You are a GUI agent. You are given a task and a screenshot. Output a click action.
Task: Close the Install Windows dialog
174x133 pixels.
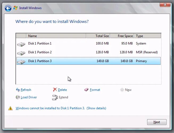click(165, 5)
